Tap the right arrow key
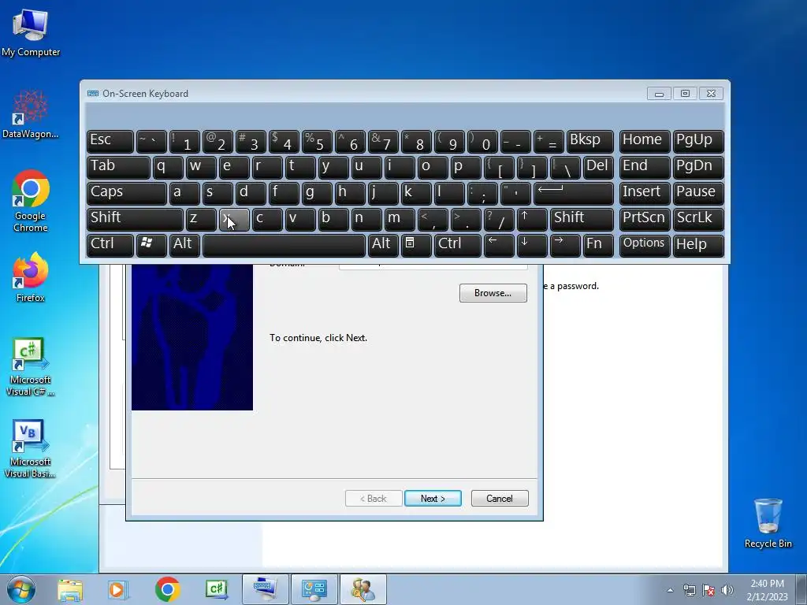807x605 pixels. [x=564, y=245]
